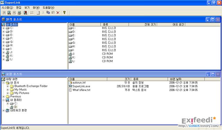This screenshot has width=222, height=130.
Task: Expand E: drive in remote host tree
Action: coord(3,35)
